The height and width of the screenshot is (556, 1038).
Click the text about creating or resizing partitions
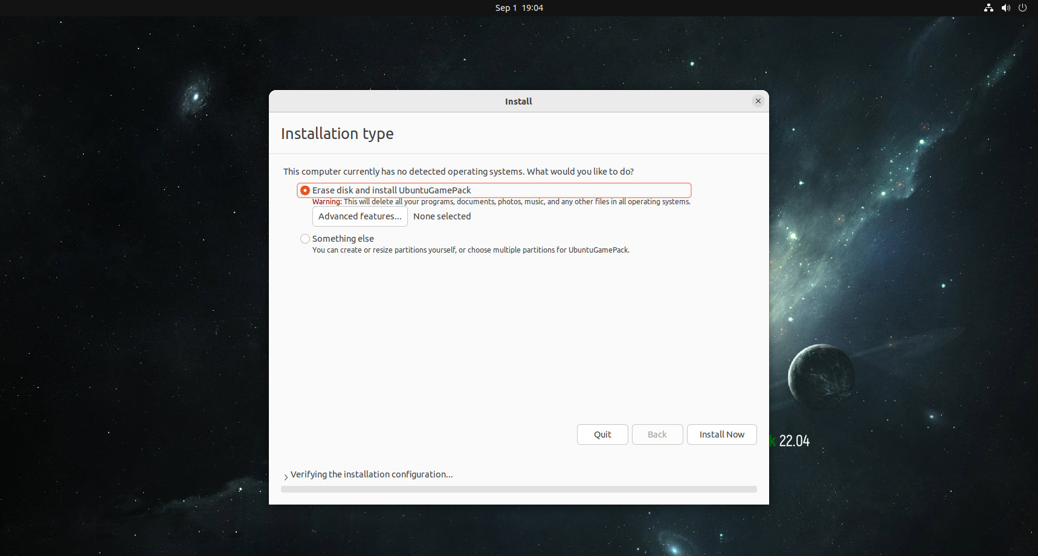point(471,250)
